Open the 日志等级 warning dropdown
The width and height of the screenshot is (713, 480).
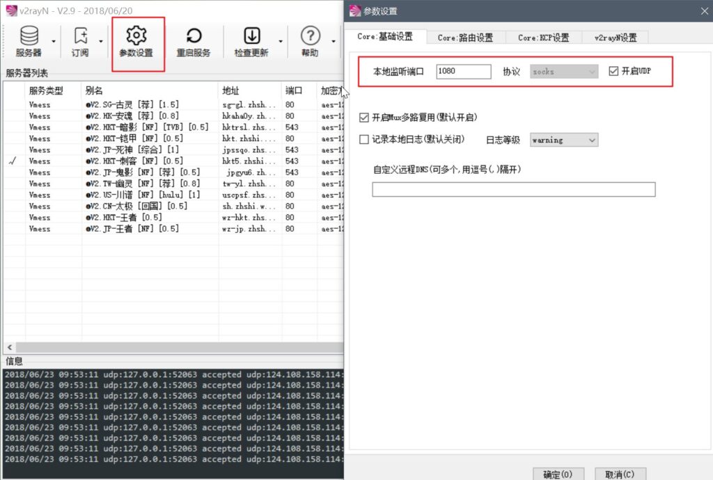[x=564, y=140]
